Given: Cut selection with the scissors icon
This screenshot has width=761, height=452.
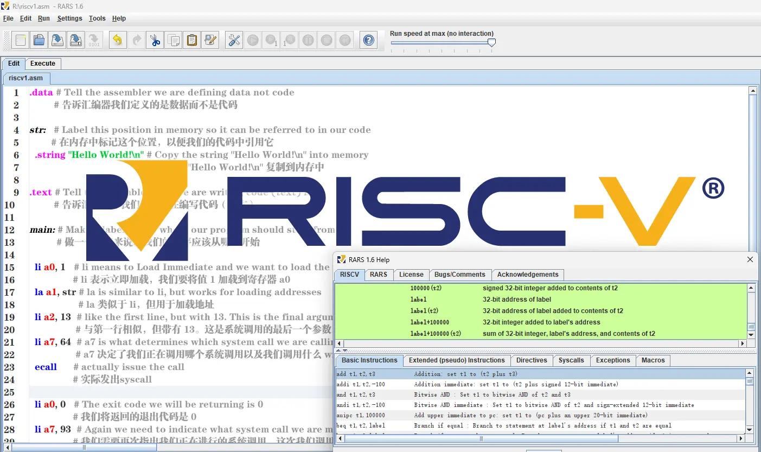Looking at the screenshot, I should pyautogui.click(x=155, y=40).
